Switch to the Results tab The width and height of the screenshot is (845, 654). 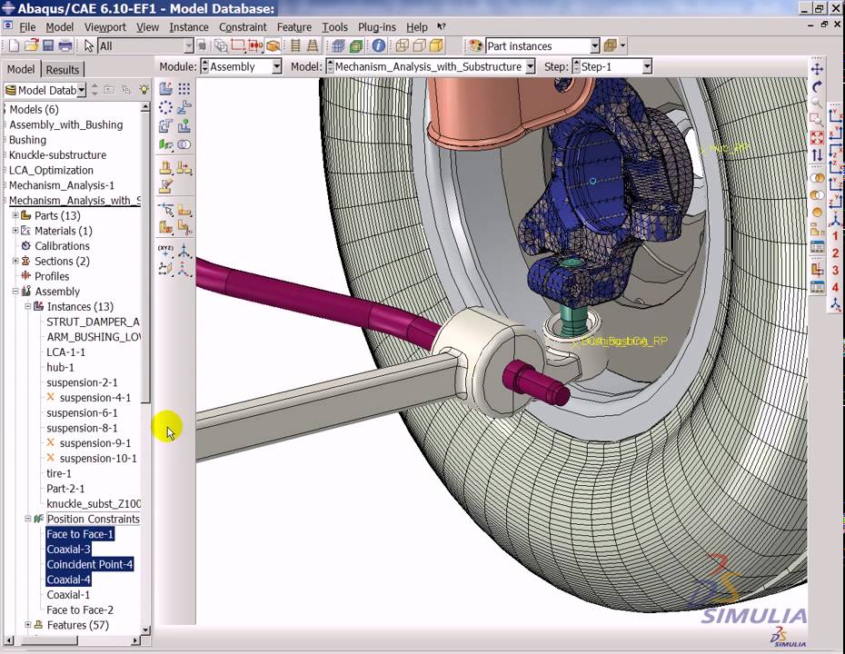tap(63, 70)
